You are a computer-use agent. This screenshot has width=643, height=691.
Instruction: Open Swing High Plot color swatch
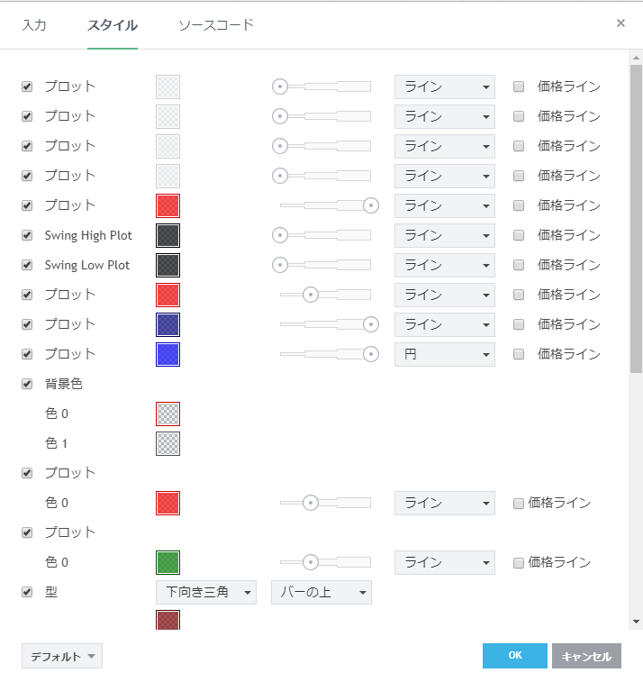point(168,235)
